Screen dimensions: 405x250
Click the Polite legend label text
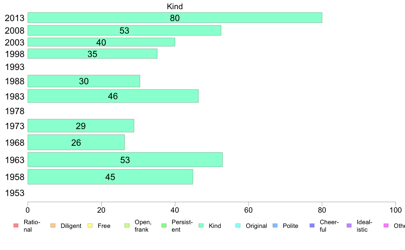290,226
